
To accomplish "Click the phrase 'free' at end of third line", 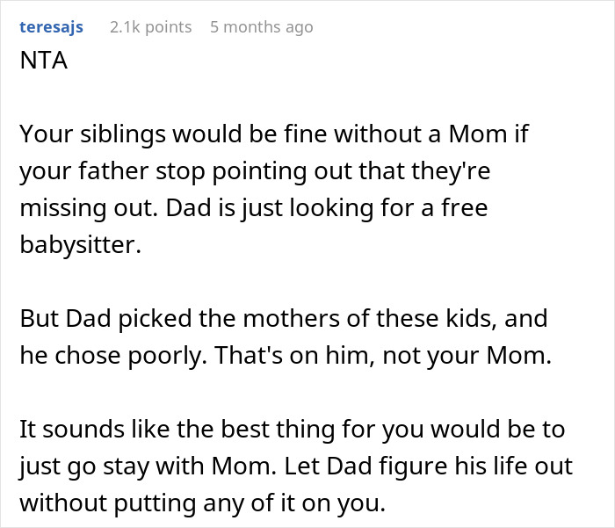I will tap(467, 209).
